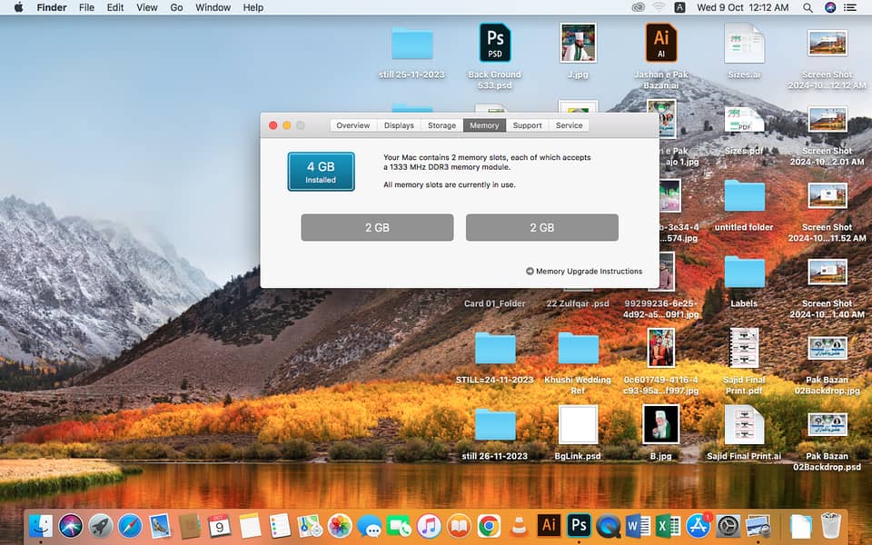This screenshot has width=872, height=545.
Task: Launch Adobe Illustrator in the dock
Action: [x=549, y=525]
